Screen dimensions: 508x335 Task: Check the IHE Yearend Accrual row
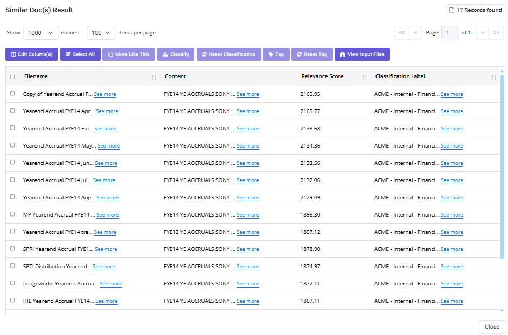12,300
